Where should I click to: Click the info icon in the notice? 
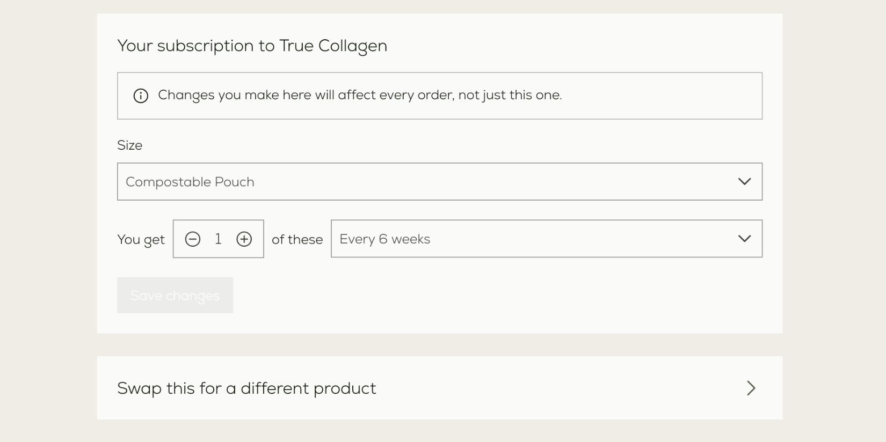coord(141,96)
